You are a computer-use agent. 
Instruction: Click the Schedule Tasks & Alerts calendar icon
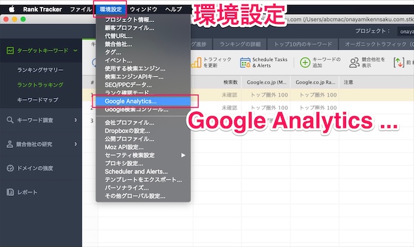coord(245,62)
